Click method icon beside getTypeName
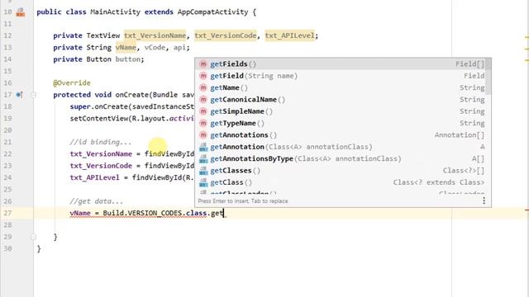This screenshot has height=297, width=529. point(203,123)
